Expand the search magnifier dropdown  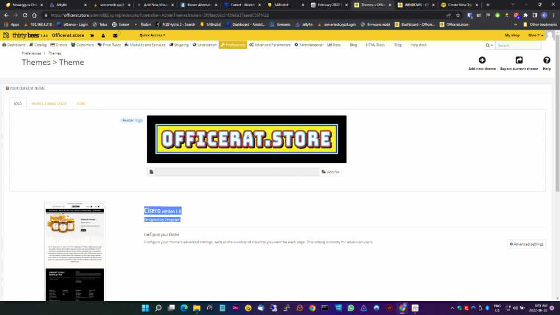tap(489, 45)
